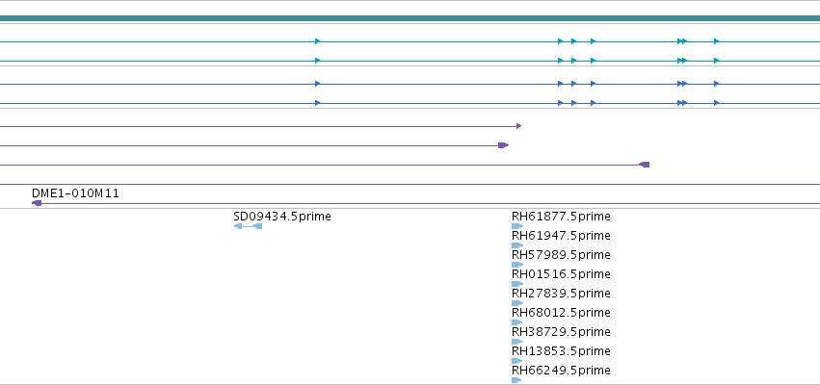This screenshot has height=385, width=820.
Task: Click the RH66249.5prime text label
Action: click(561, 371)
